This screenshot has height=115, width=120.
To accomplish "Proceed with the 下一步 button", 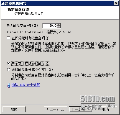I will (x=81, y=109).
